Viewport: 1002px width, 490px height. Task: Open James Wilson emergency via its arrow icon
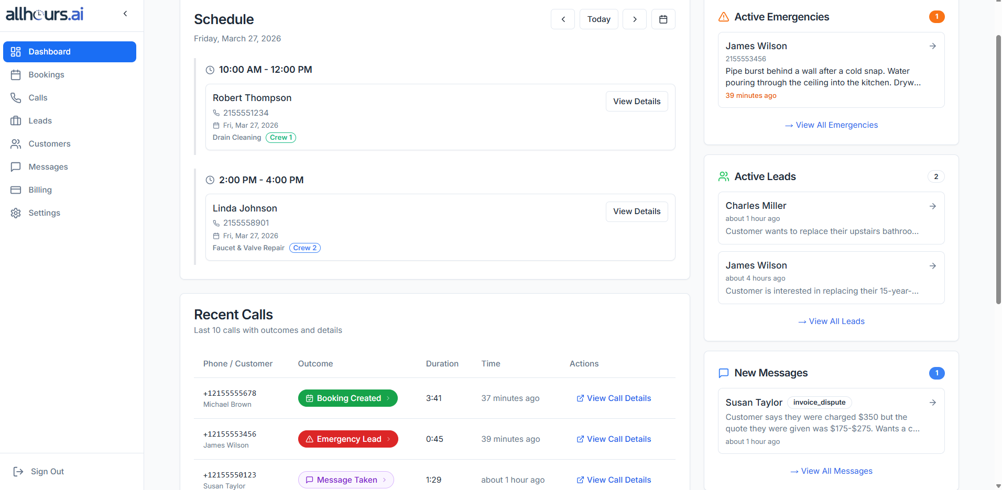coord(933,46)
